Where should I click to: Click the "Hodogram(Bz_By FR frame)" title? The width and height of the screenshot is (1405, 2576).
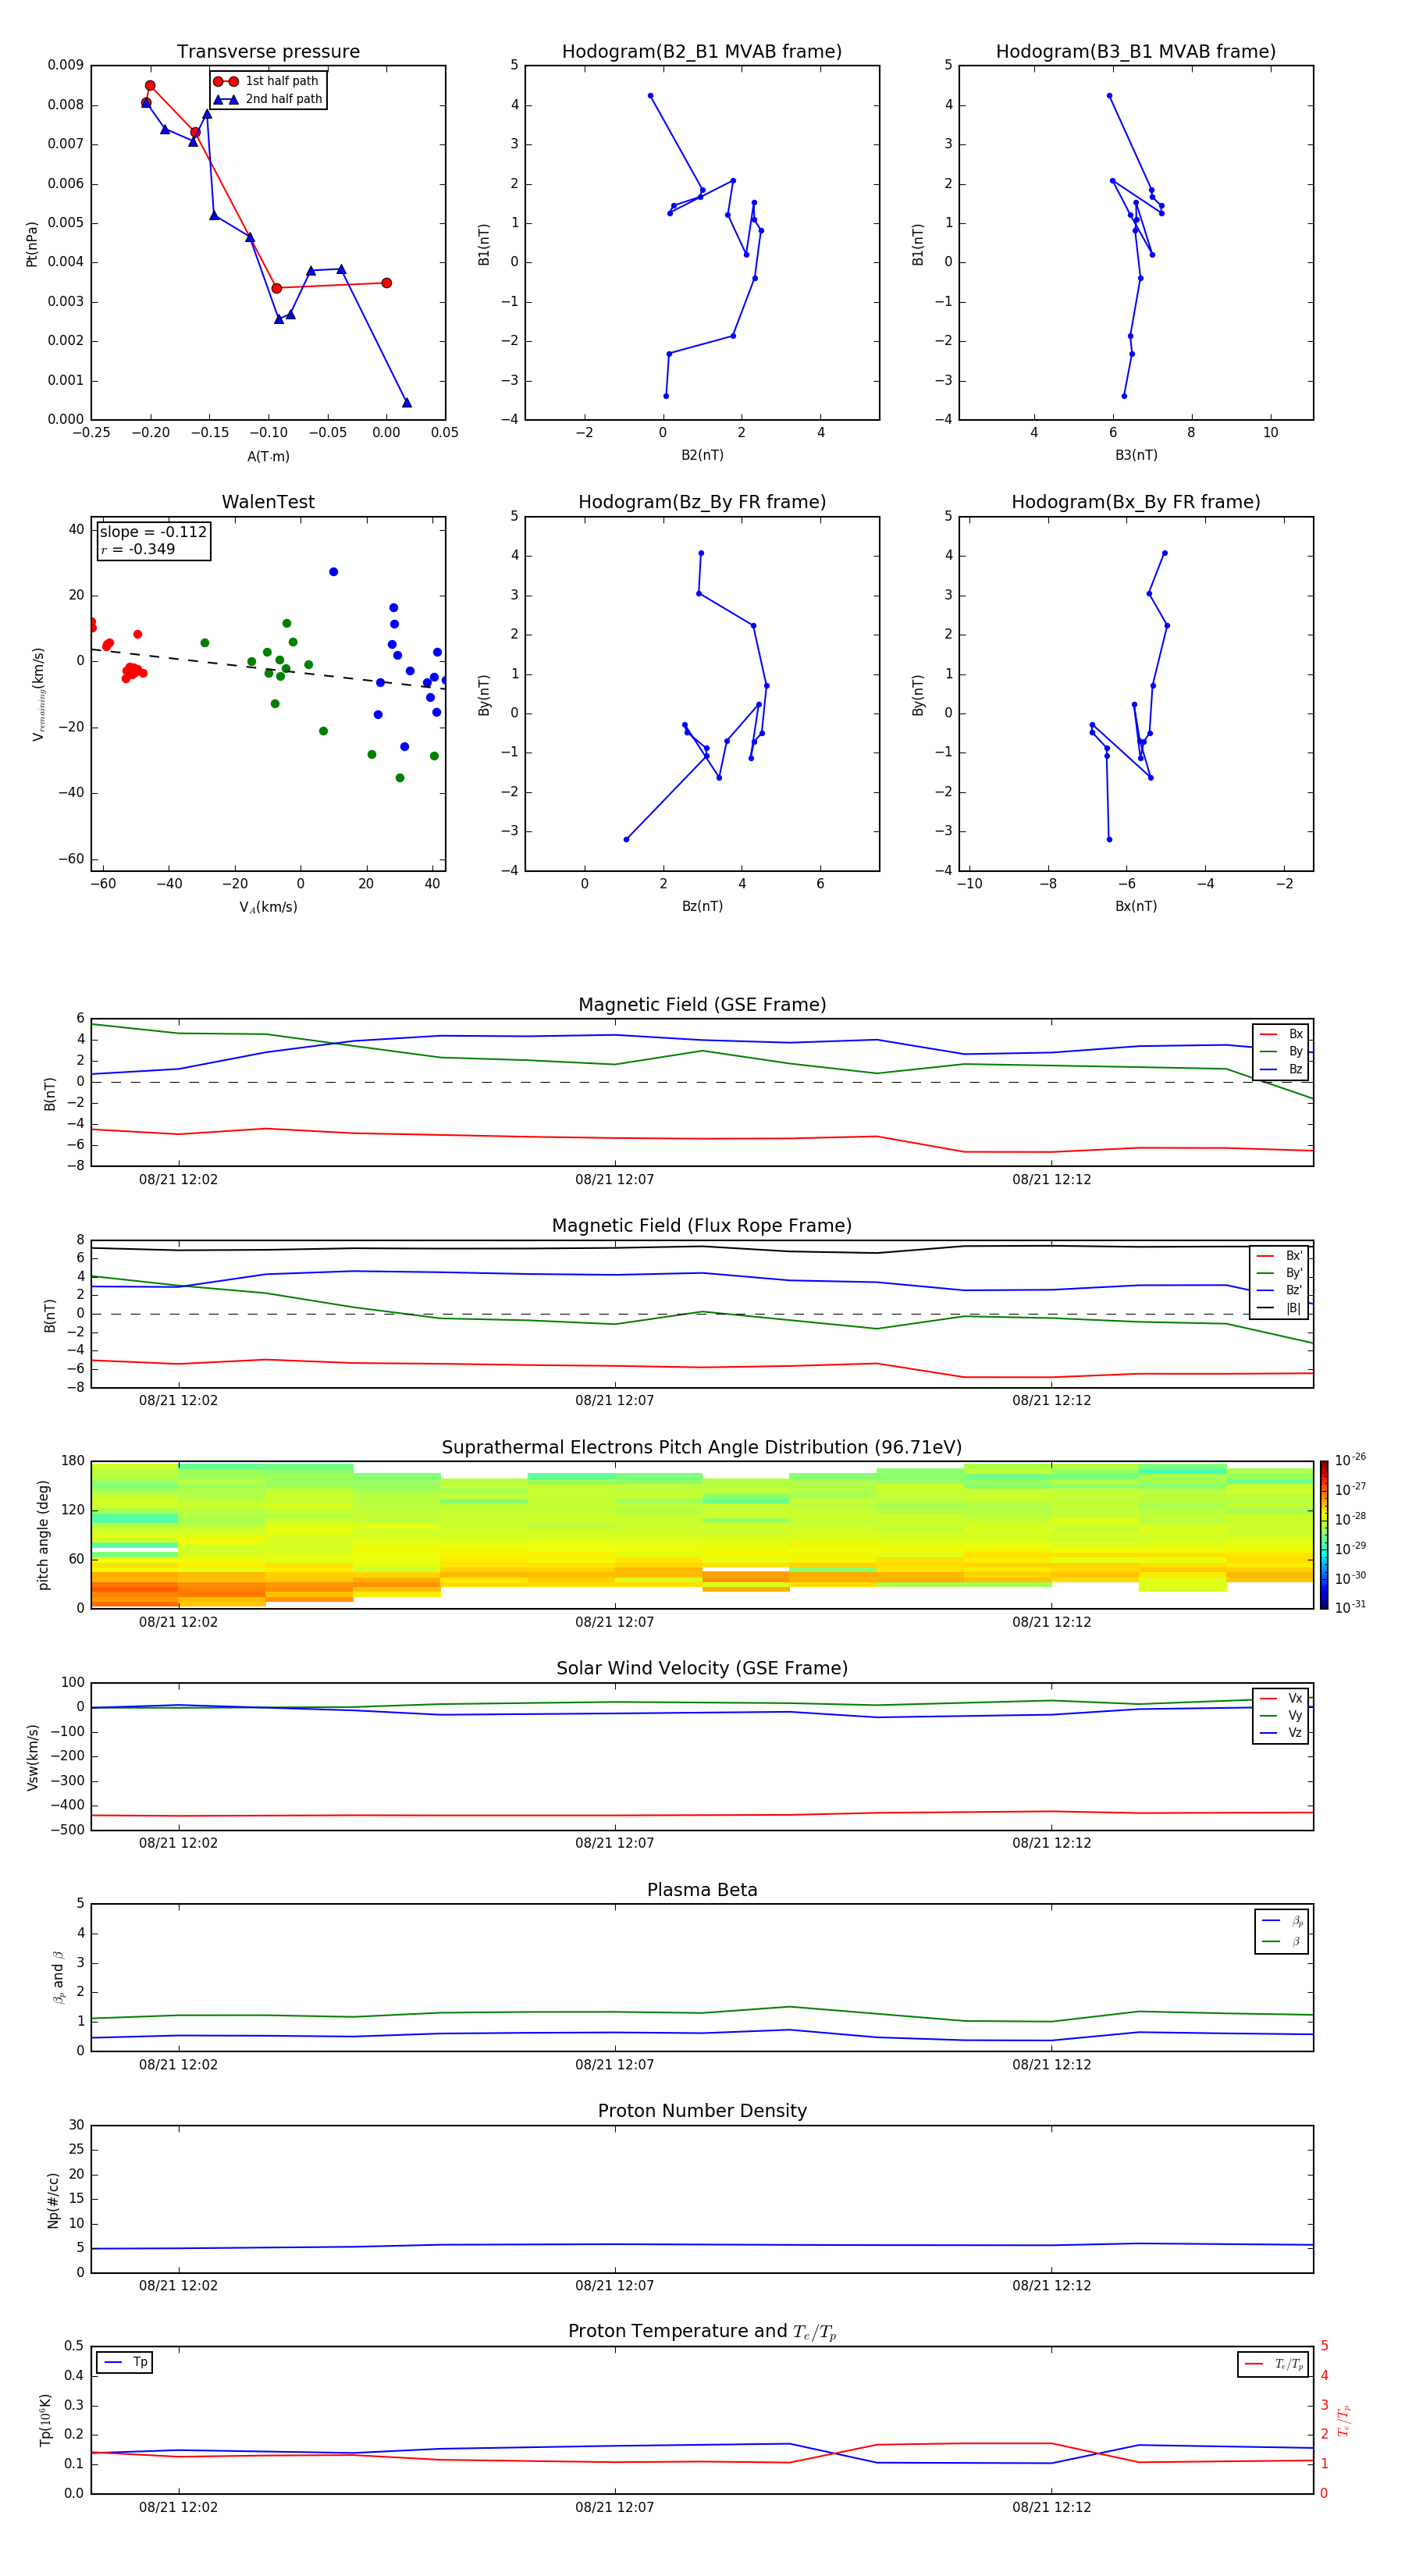click(702, 502)
